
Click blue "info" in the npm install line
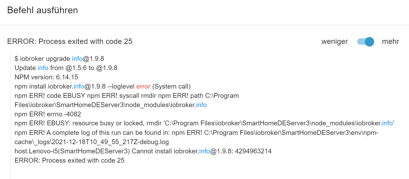(x=79, y=86)
